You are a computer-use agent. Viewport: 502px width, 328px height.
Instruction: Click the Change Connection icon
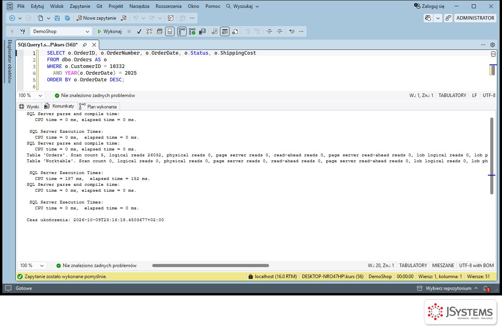click(x=22, y=31)
